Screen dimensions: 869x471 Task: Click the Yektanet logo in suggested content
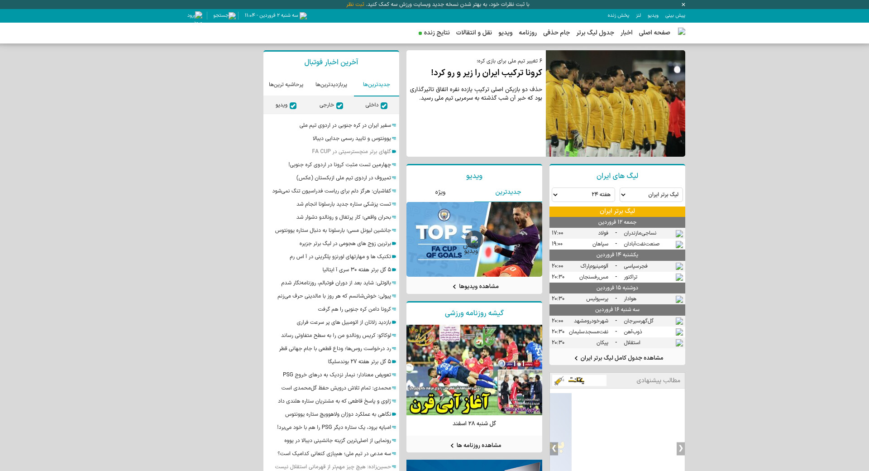(579, 380)
